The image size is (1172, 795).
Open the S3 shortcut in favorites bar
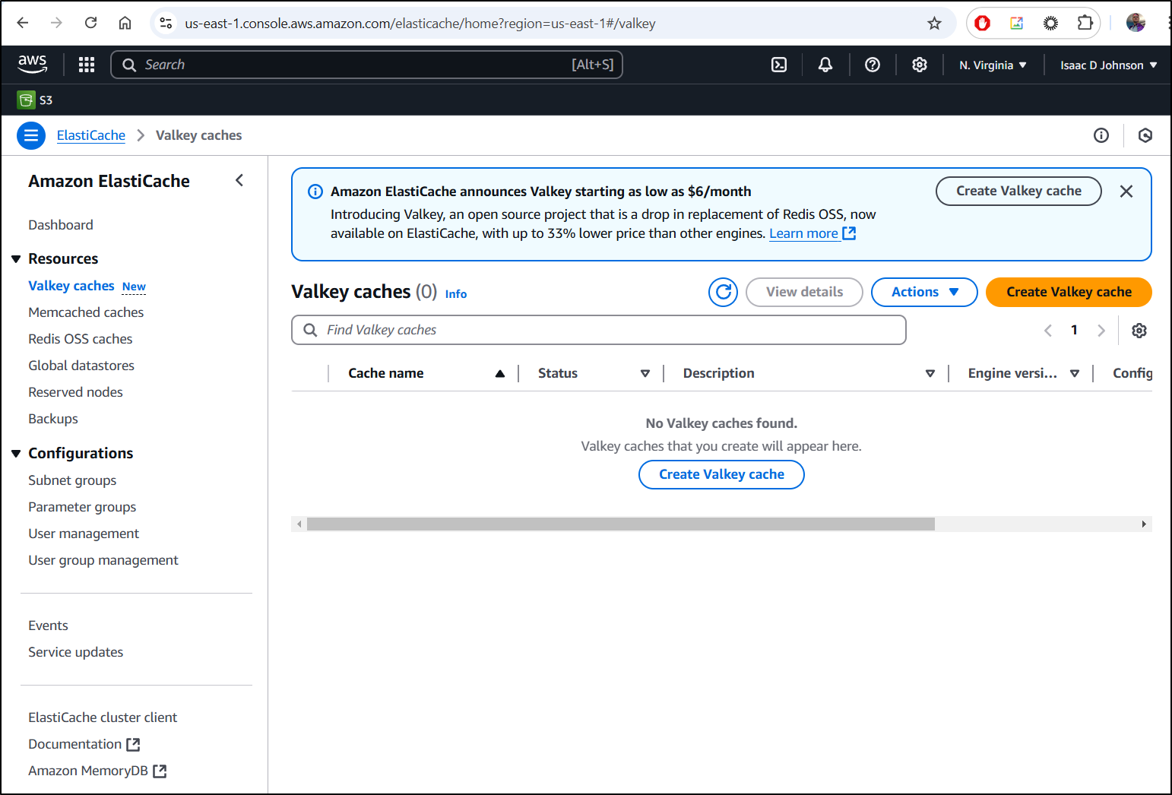coord(35,100)
